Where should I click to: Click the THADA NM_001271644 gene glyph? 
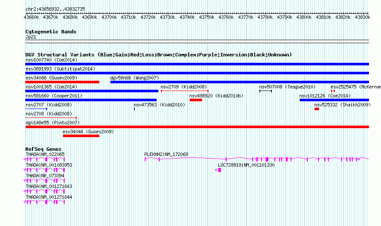[x=44, y=202]
